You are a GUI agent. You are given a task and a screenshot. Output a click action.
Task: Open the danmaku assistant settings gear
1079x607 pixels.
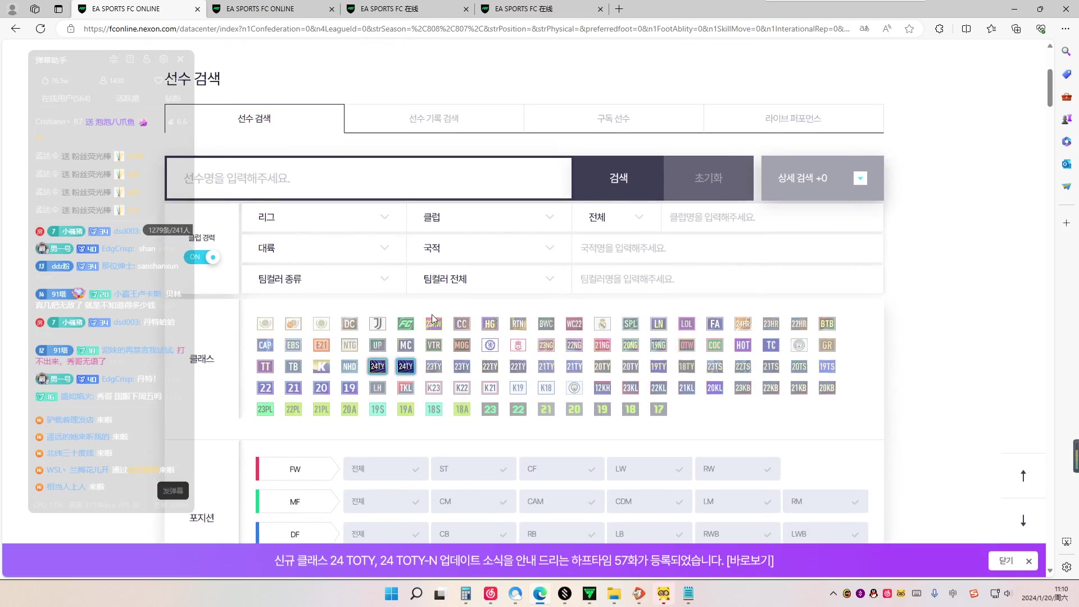coord(164,59)
